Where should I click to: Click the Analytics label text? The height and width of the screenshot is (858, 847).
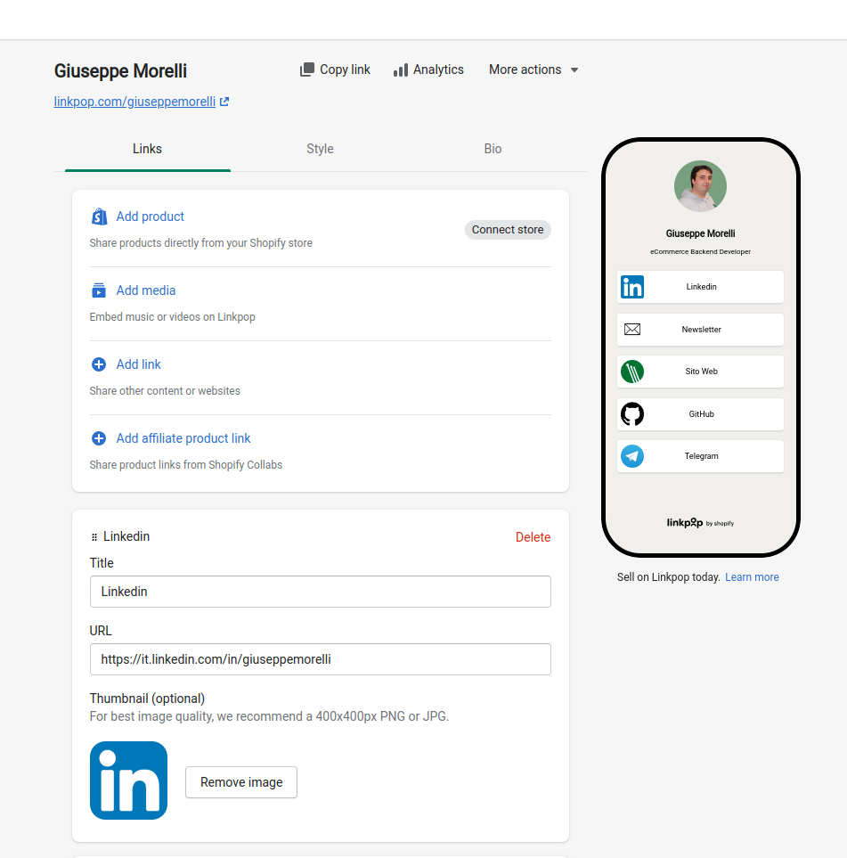coord(438,69)
